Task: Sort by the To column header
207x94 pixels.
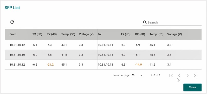Action: 99,34
